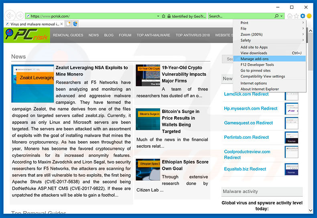
Task: Open Internet options
Action: (269, 83)
